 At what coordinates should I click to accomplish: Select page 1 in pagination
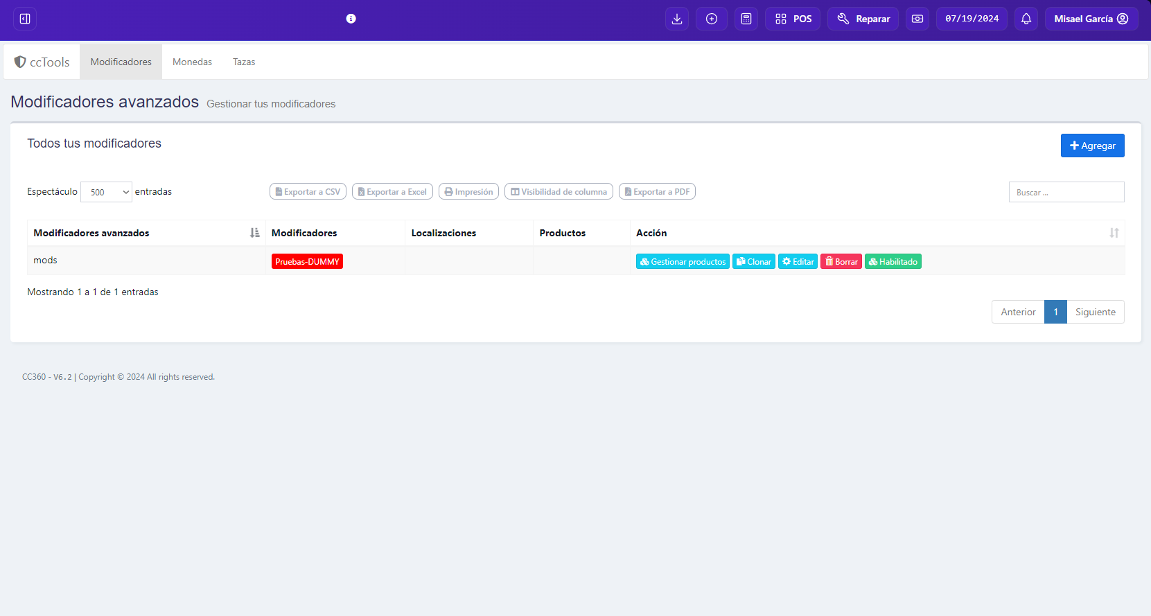[x=1055, y=312]
